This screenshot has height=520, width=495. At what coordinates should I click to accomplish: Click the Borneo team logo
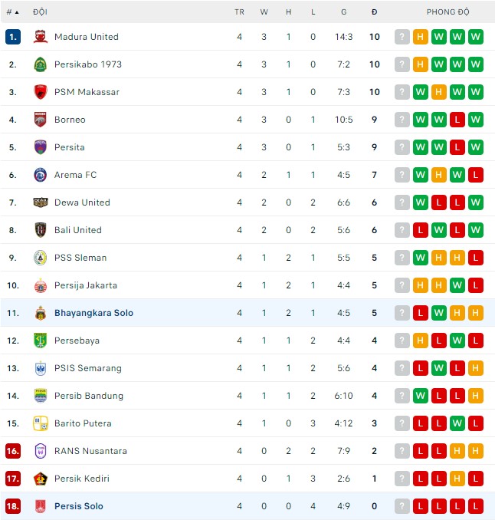[x=41, y=120]
